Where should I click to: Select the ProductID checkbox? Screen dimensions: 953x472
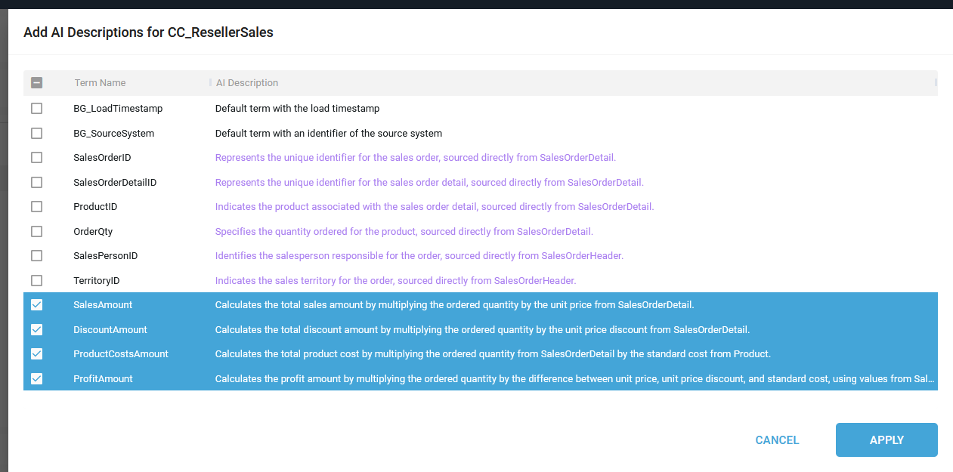coord(36,207)
